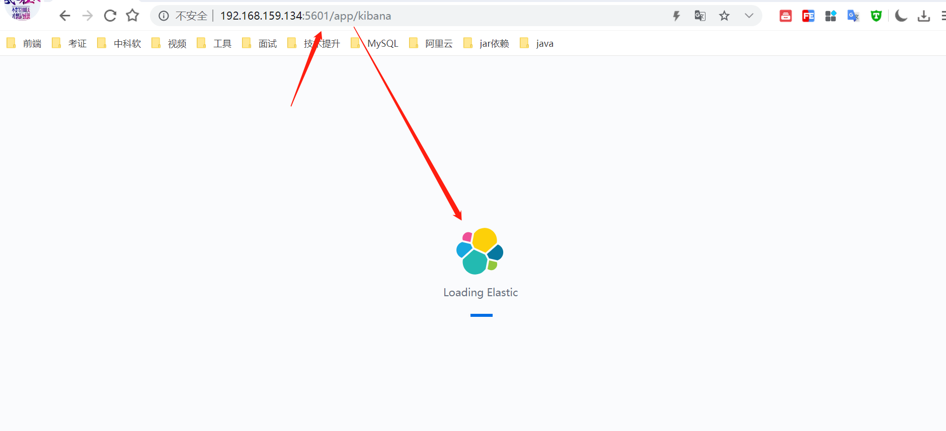Open the MySQL bookmark folder
Image resolution: width=946 pixels, height=431 pixels.
coord(374,44)
